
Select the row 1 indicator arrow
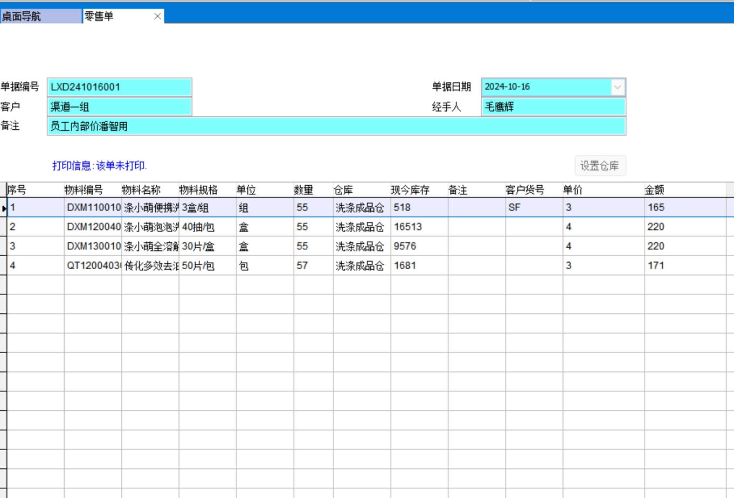(x=4, y=208)
